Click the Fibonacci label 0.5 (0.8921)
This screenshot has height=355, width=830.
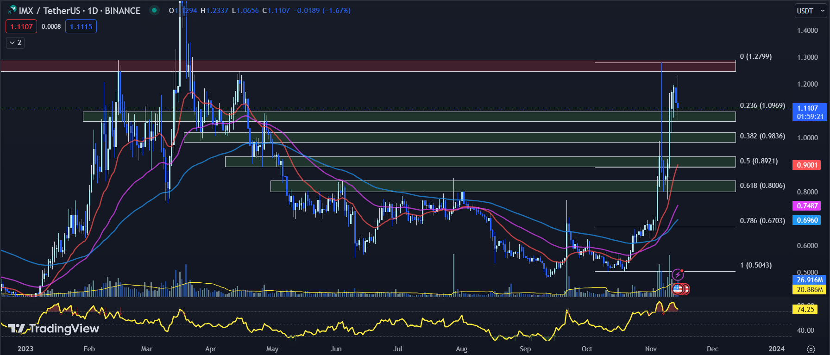pos(759,161)
